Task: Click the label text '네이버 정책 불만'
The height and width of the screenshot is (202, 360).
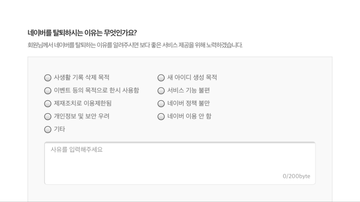Action: [189, 103]
